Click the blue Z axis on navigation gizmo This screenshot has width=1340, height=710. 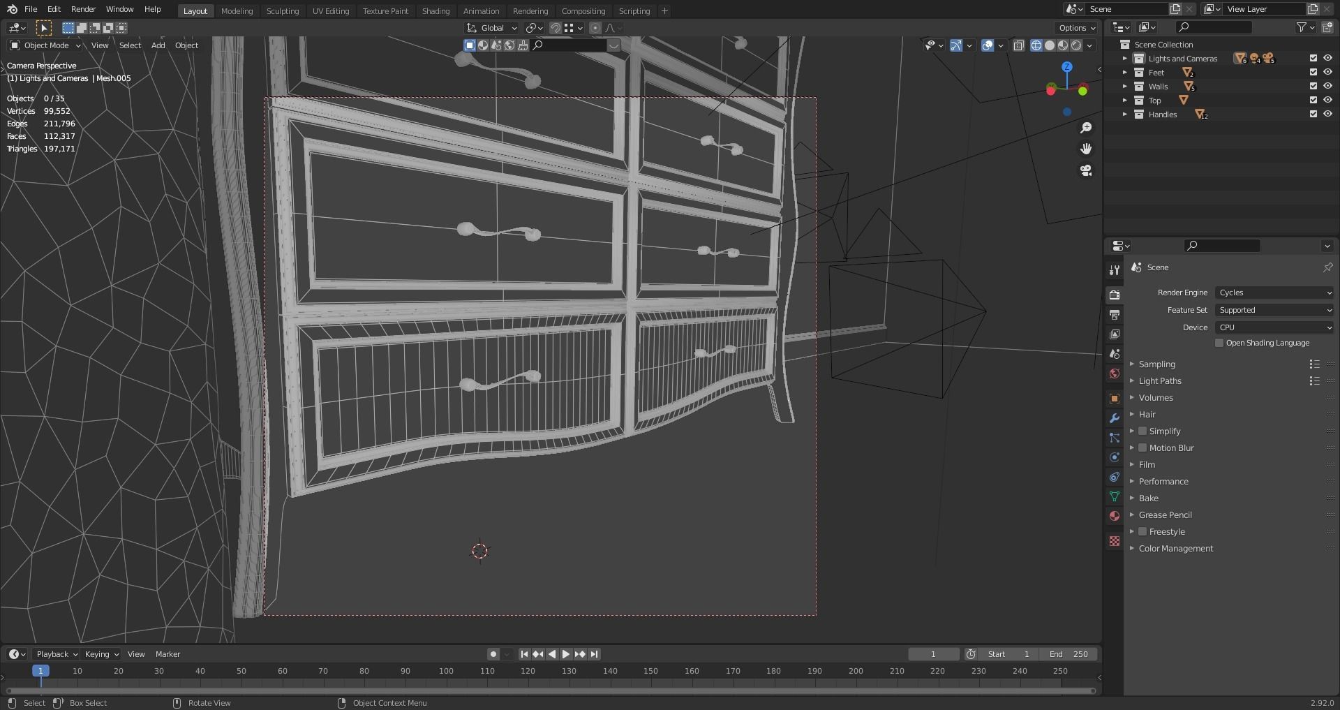(x=1066, y=67)
